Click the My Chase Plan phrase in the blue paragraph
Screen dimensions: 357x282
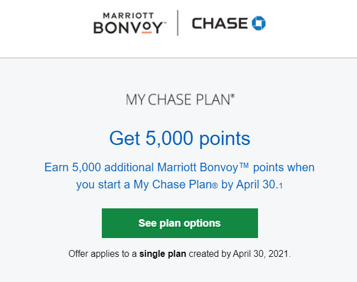[x=173, y=184]
